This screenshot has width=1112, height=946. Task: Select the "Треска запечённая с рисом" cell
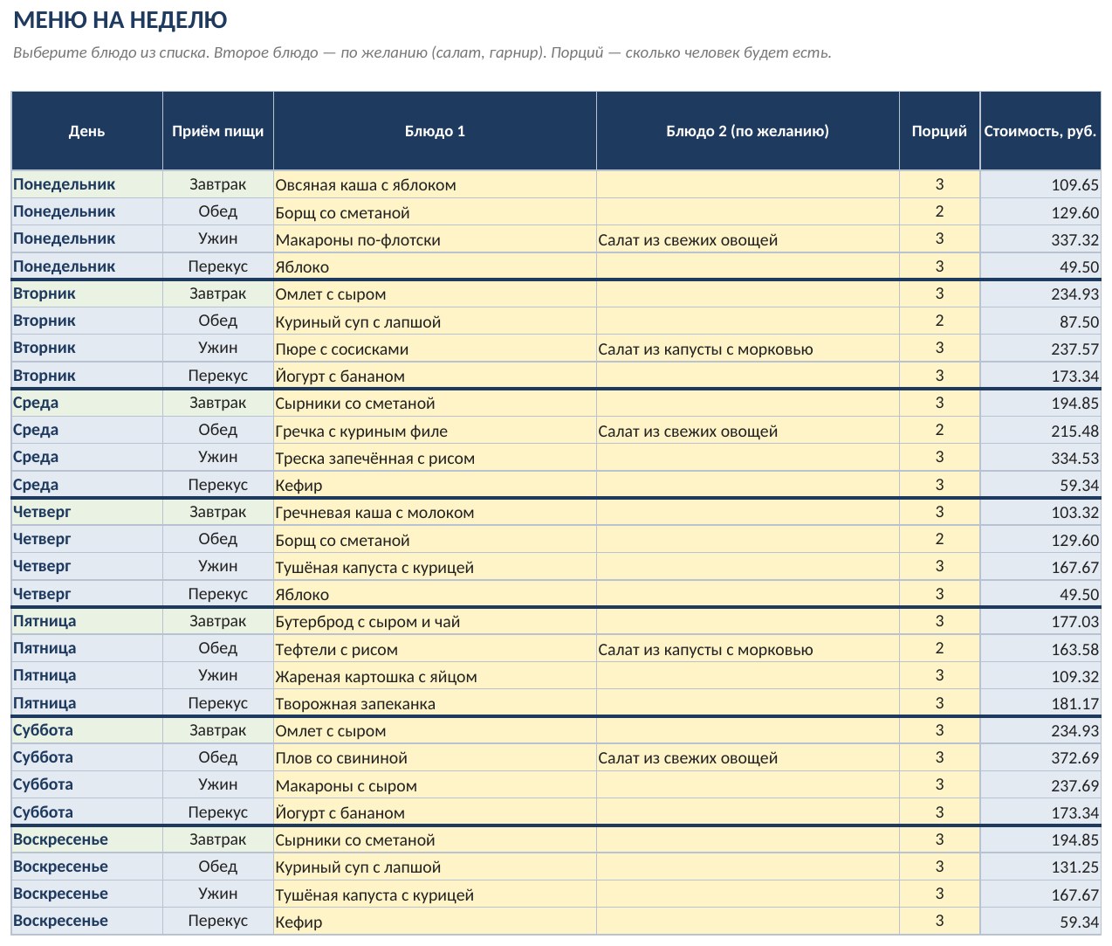click(435, 458)
